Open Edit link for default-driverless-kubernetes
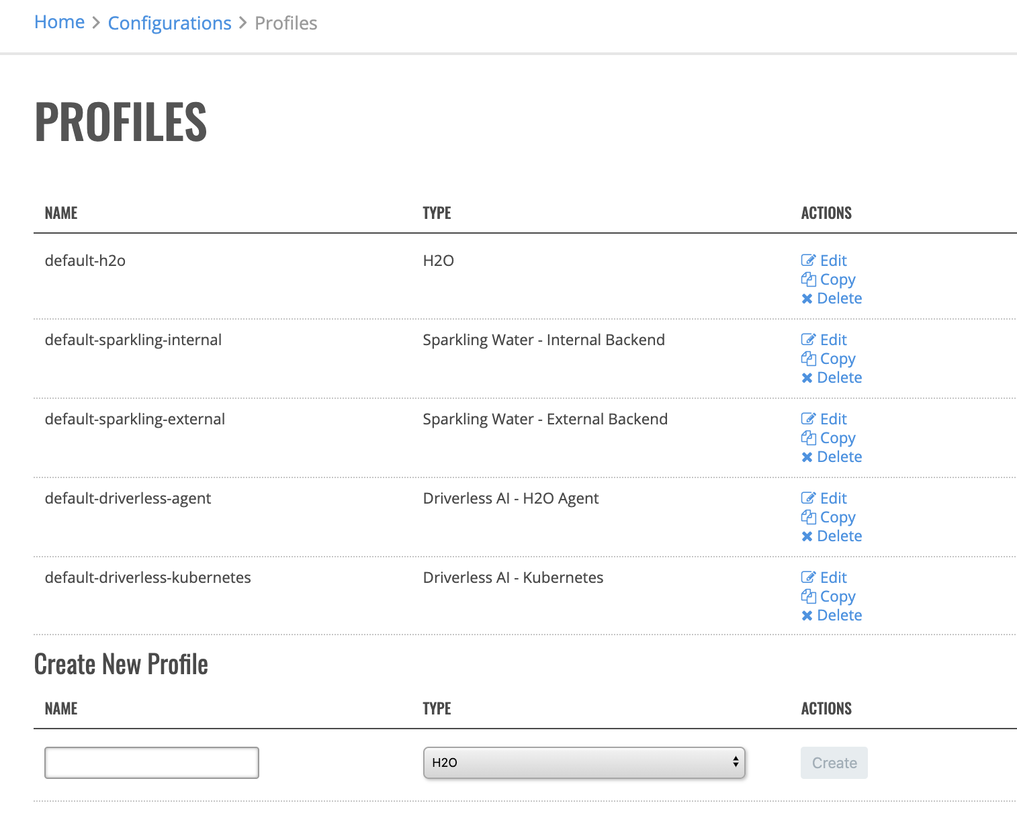 click(833, 577)
